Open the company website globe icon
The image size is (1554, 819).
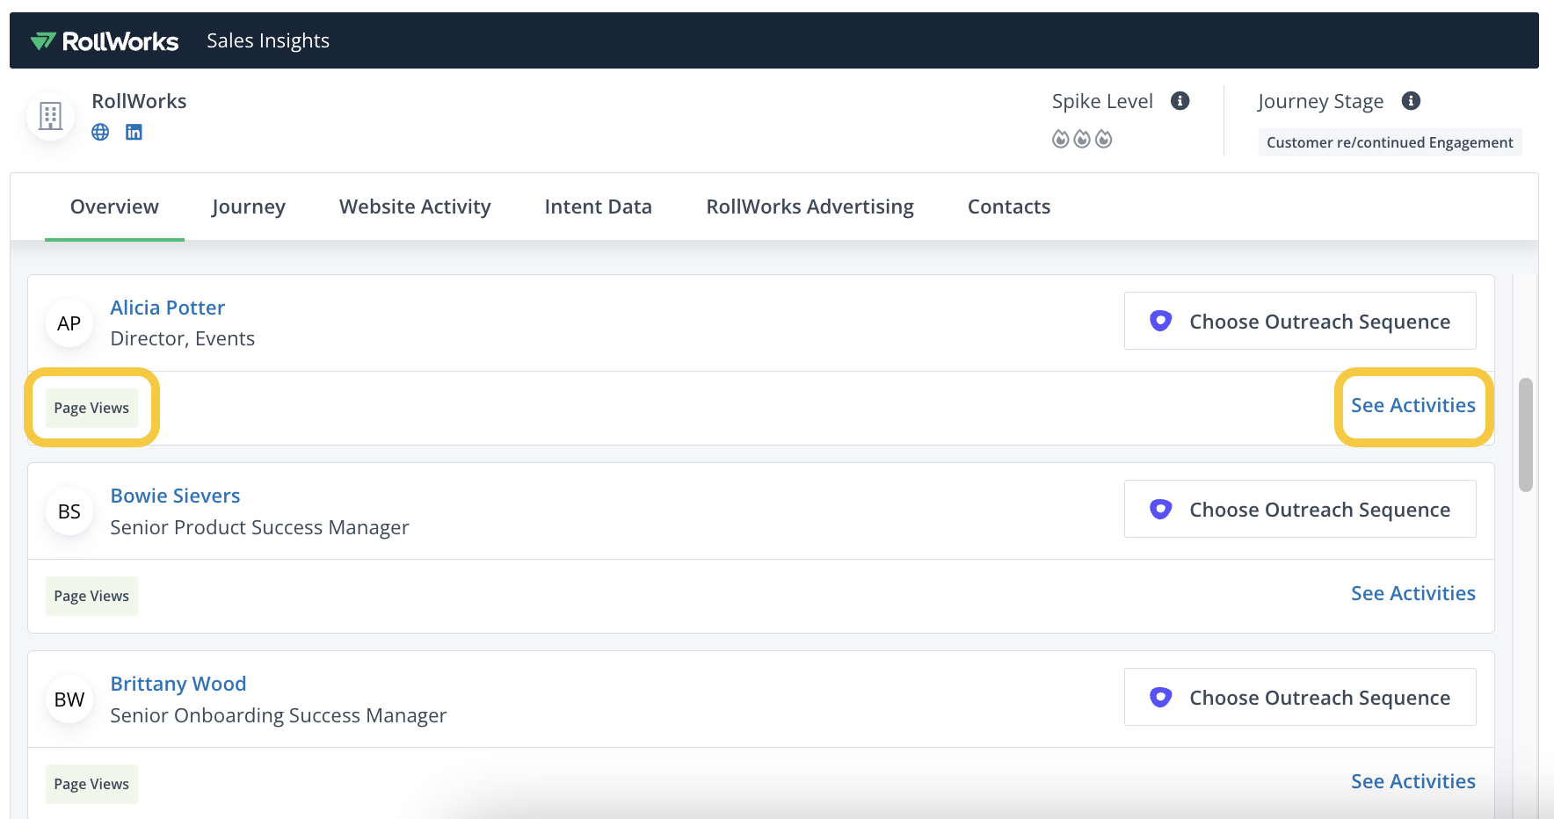click(100, 132)
